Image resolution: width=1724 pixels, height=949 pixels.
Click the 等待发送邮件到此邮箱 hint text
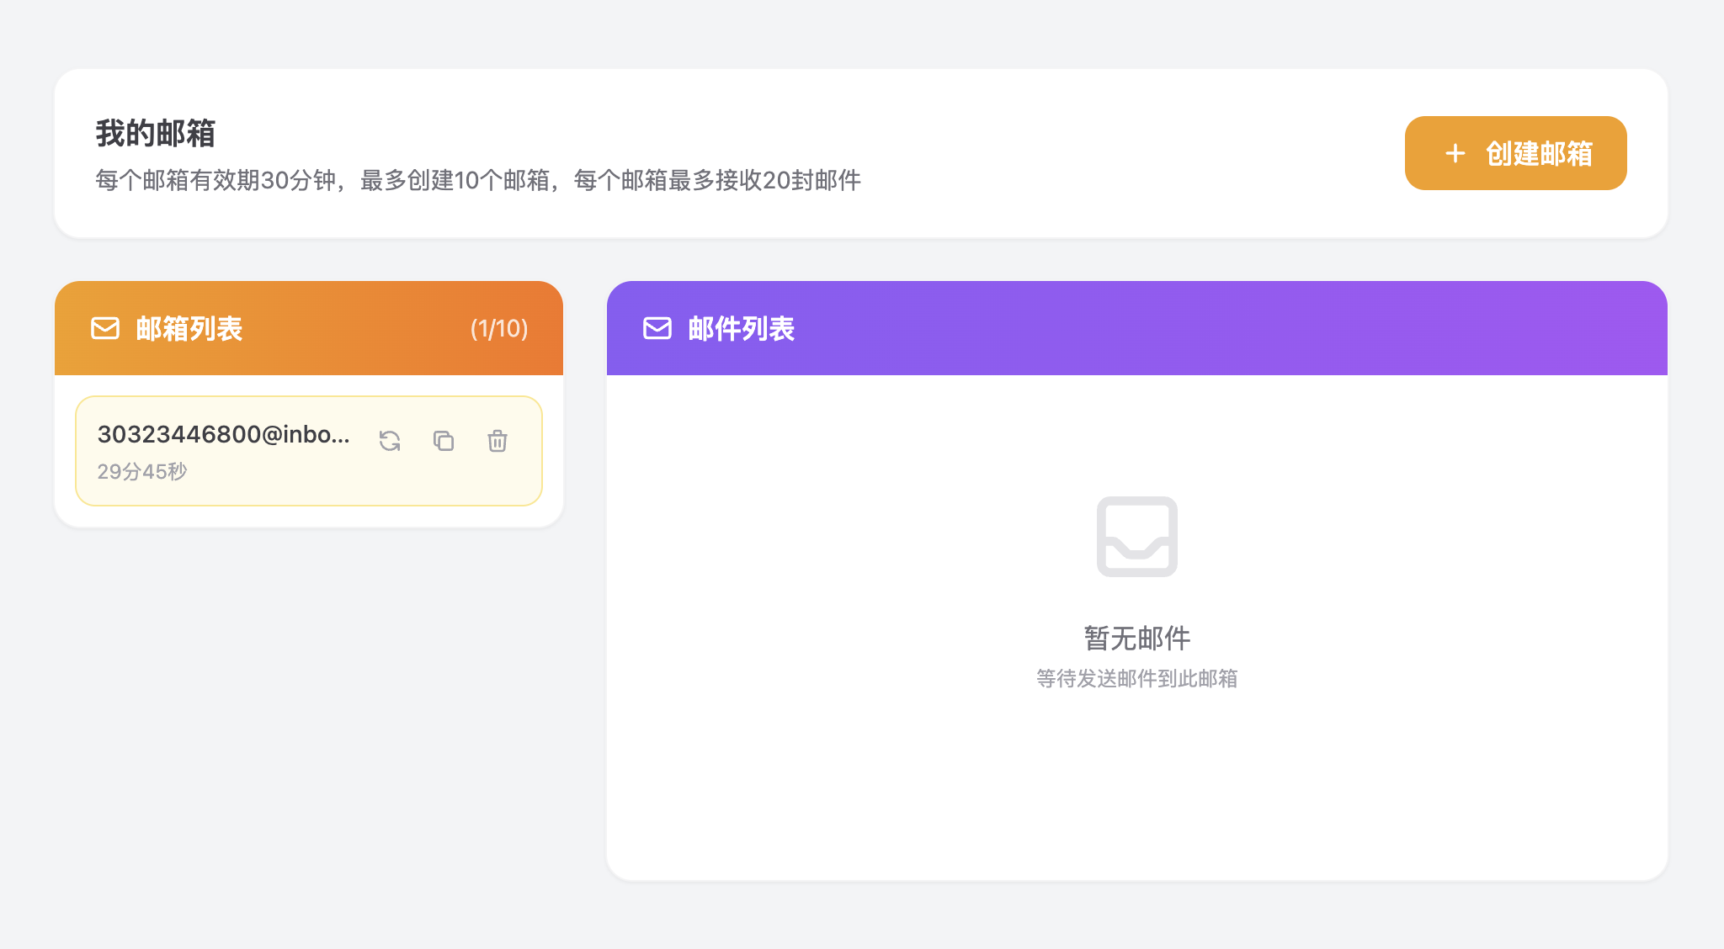tap(1137, 678)
